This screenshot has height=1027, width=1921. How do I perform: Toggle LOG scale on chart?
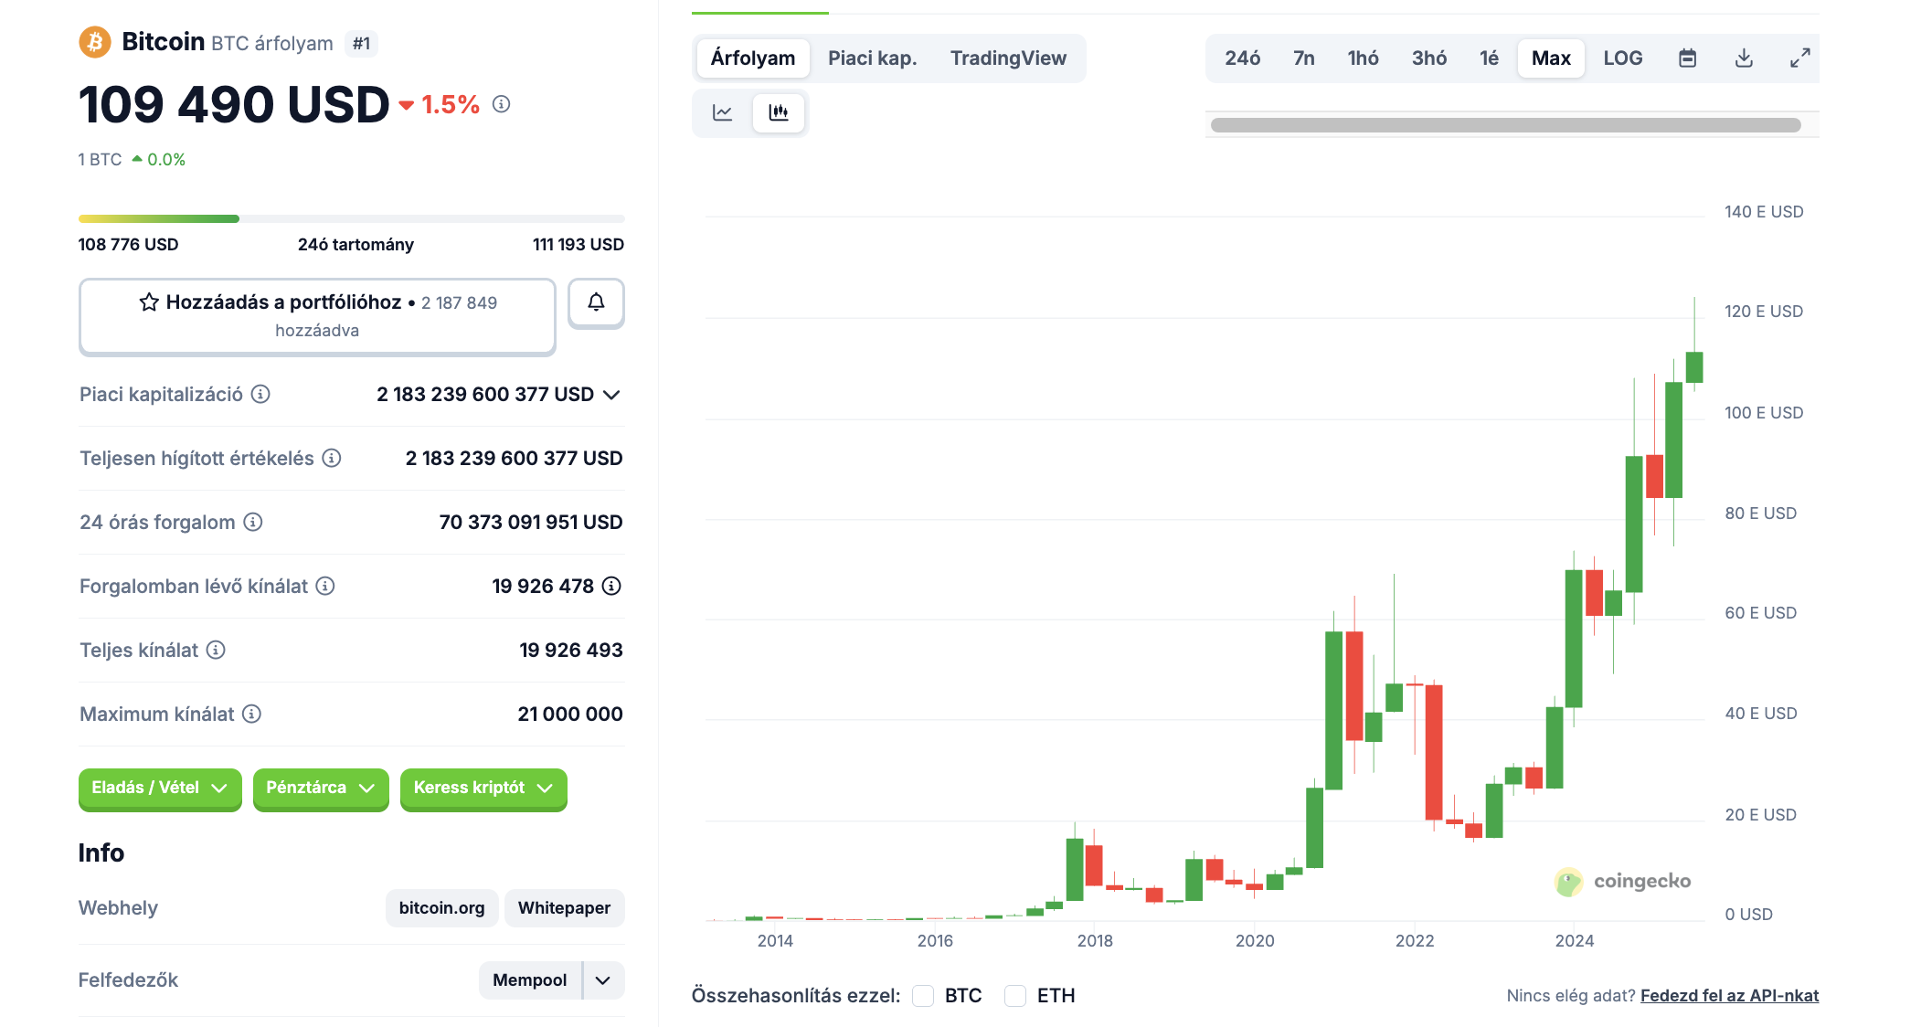pos(1622,58)
